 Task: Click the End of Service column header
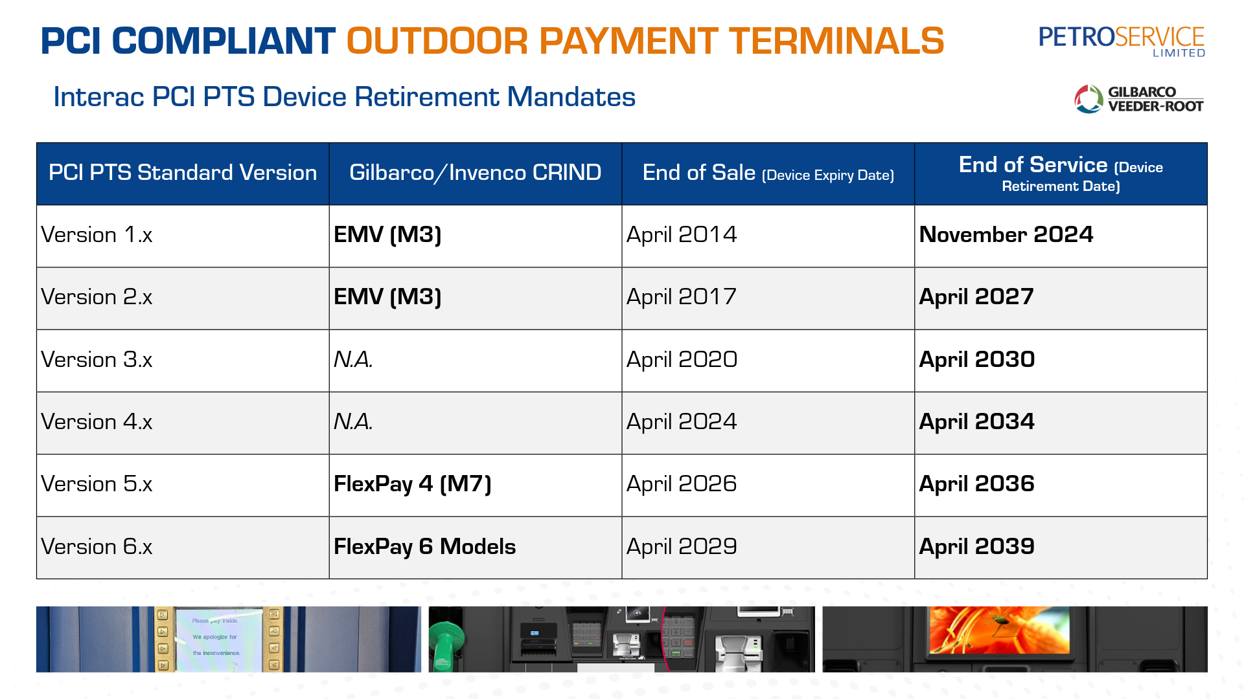[1061, 173]
